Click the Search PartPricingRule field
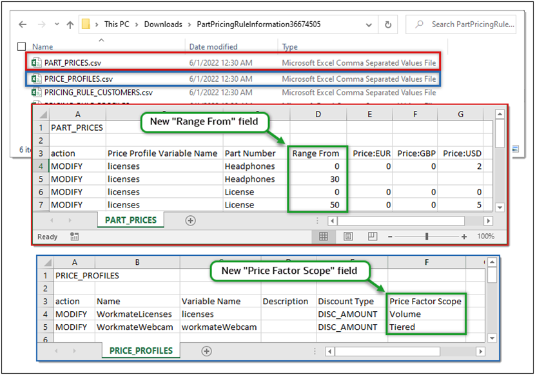This screenshot has height=375, width=535. point(461,24)
